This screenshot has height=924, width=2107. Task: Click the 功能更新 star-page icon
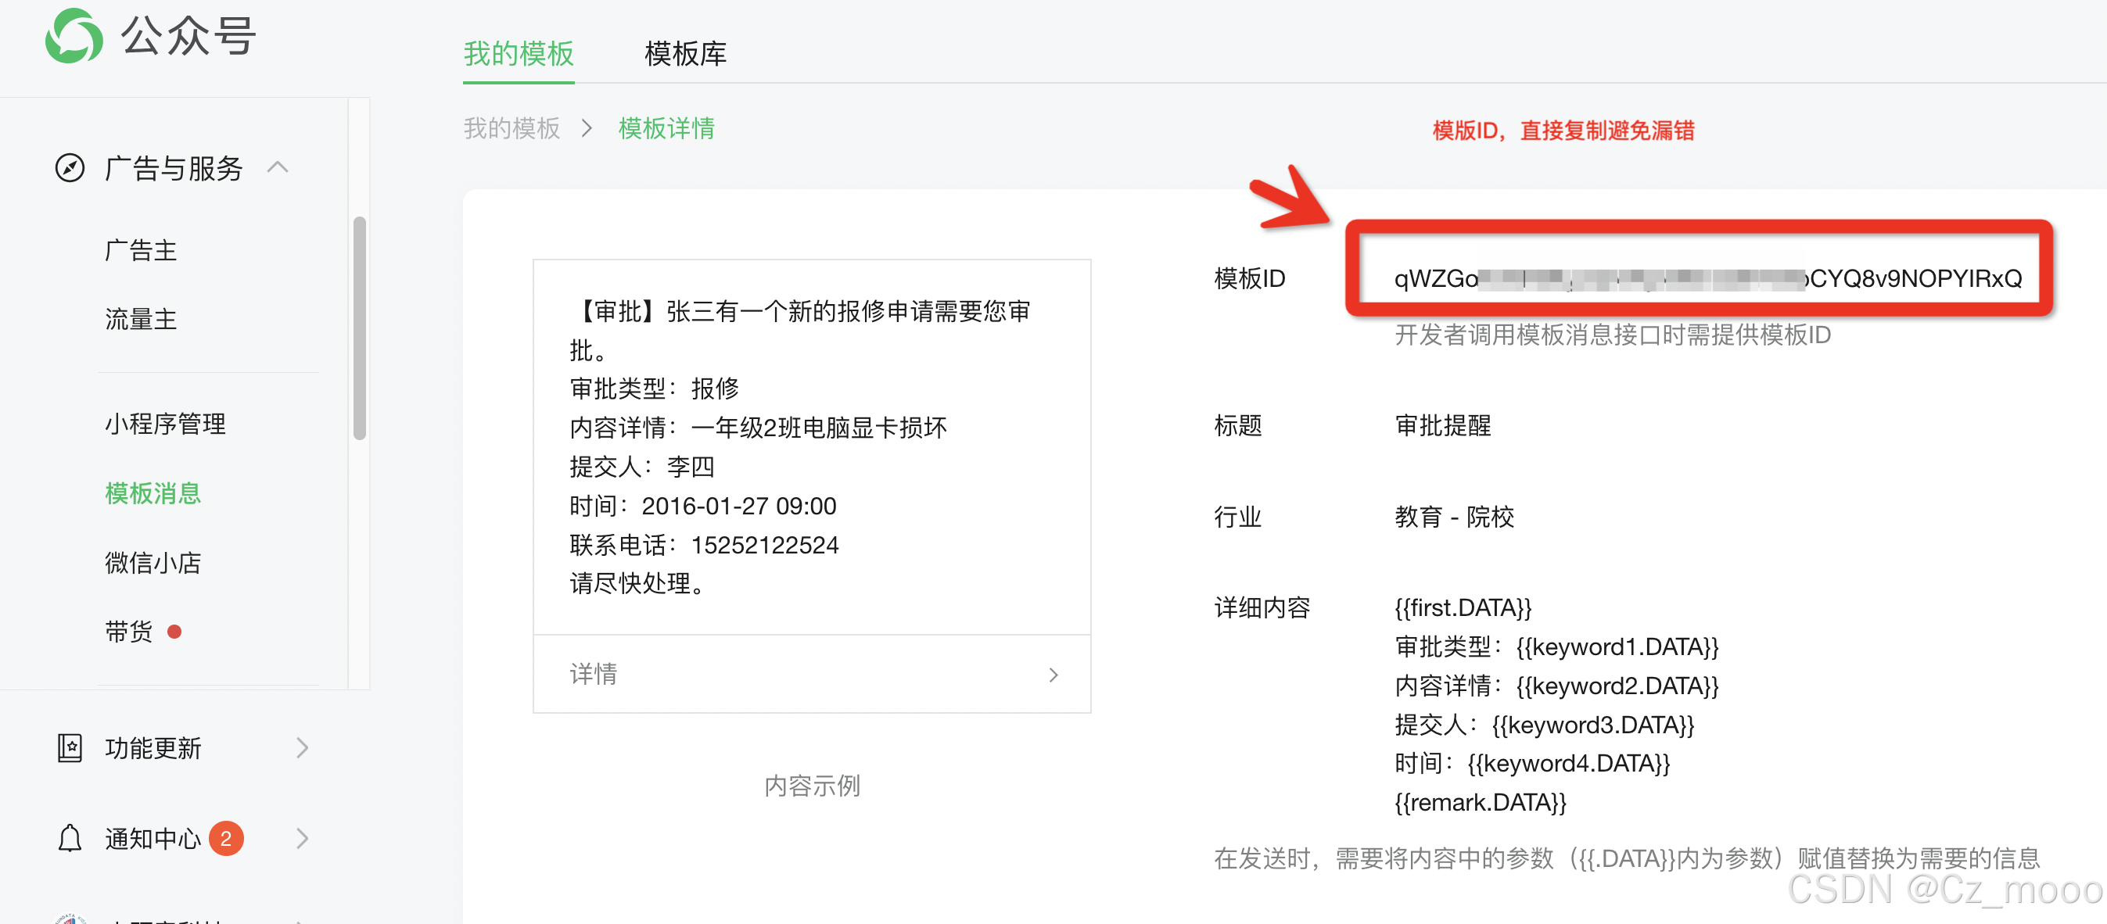tap(70, 747)
